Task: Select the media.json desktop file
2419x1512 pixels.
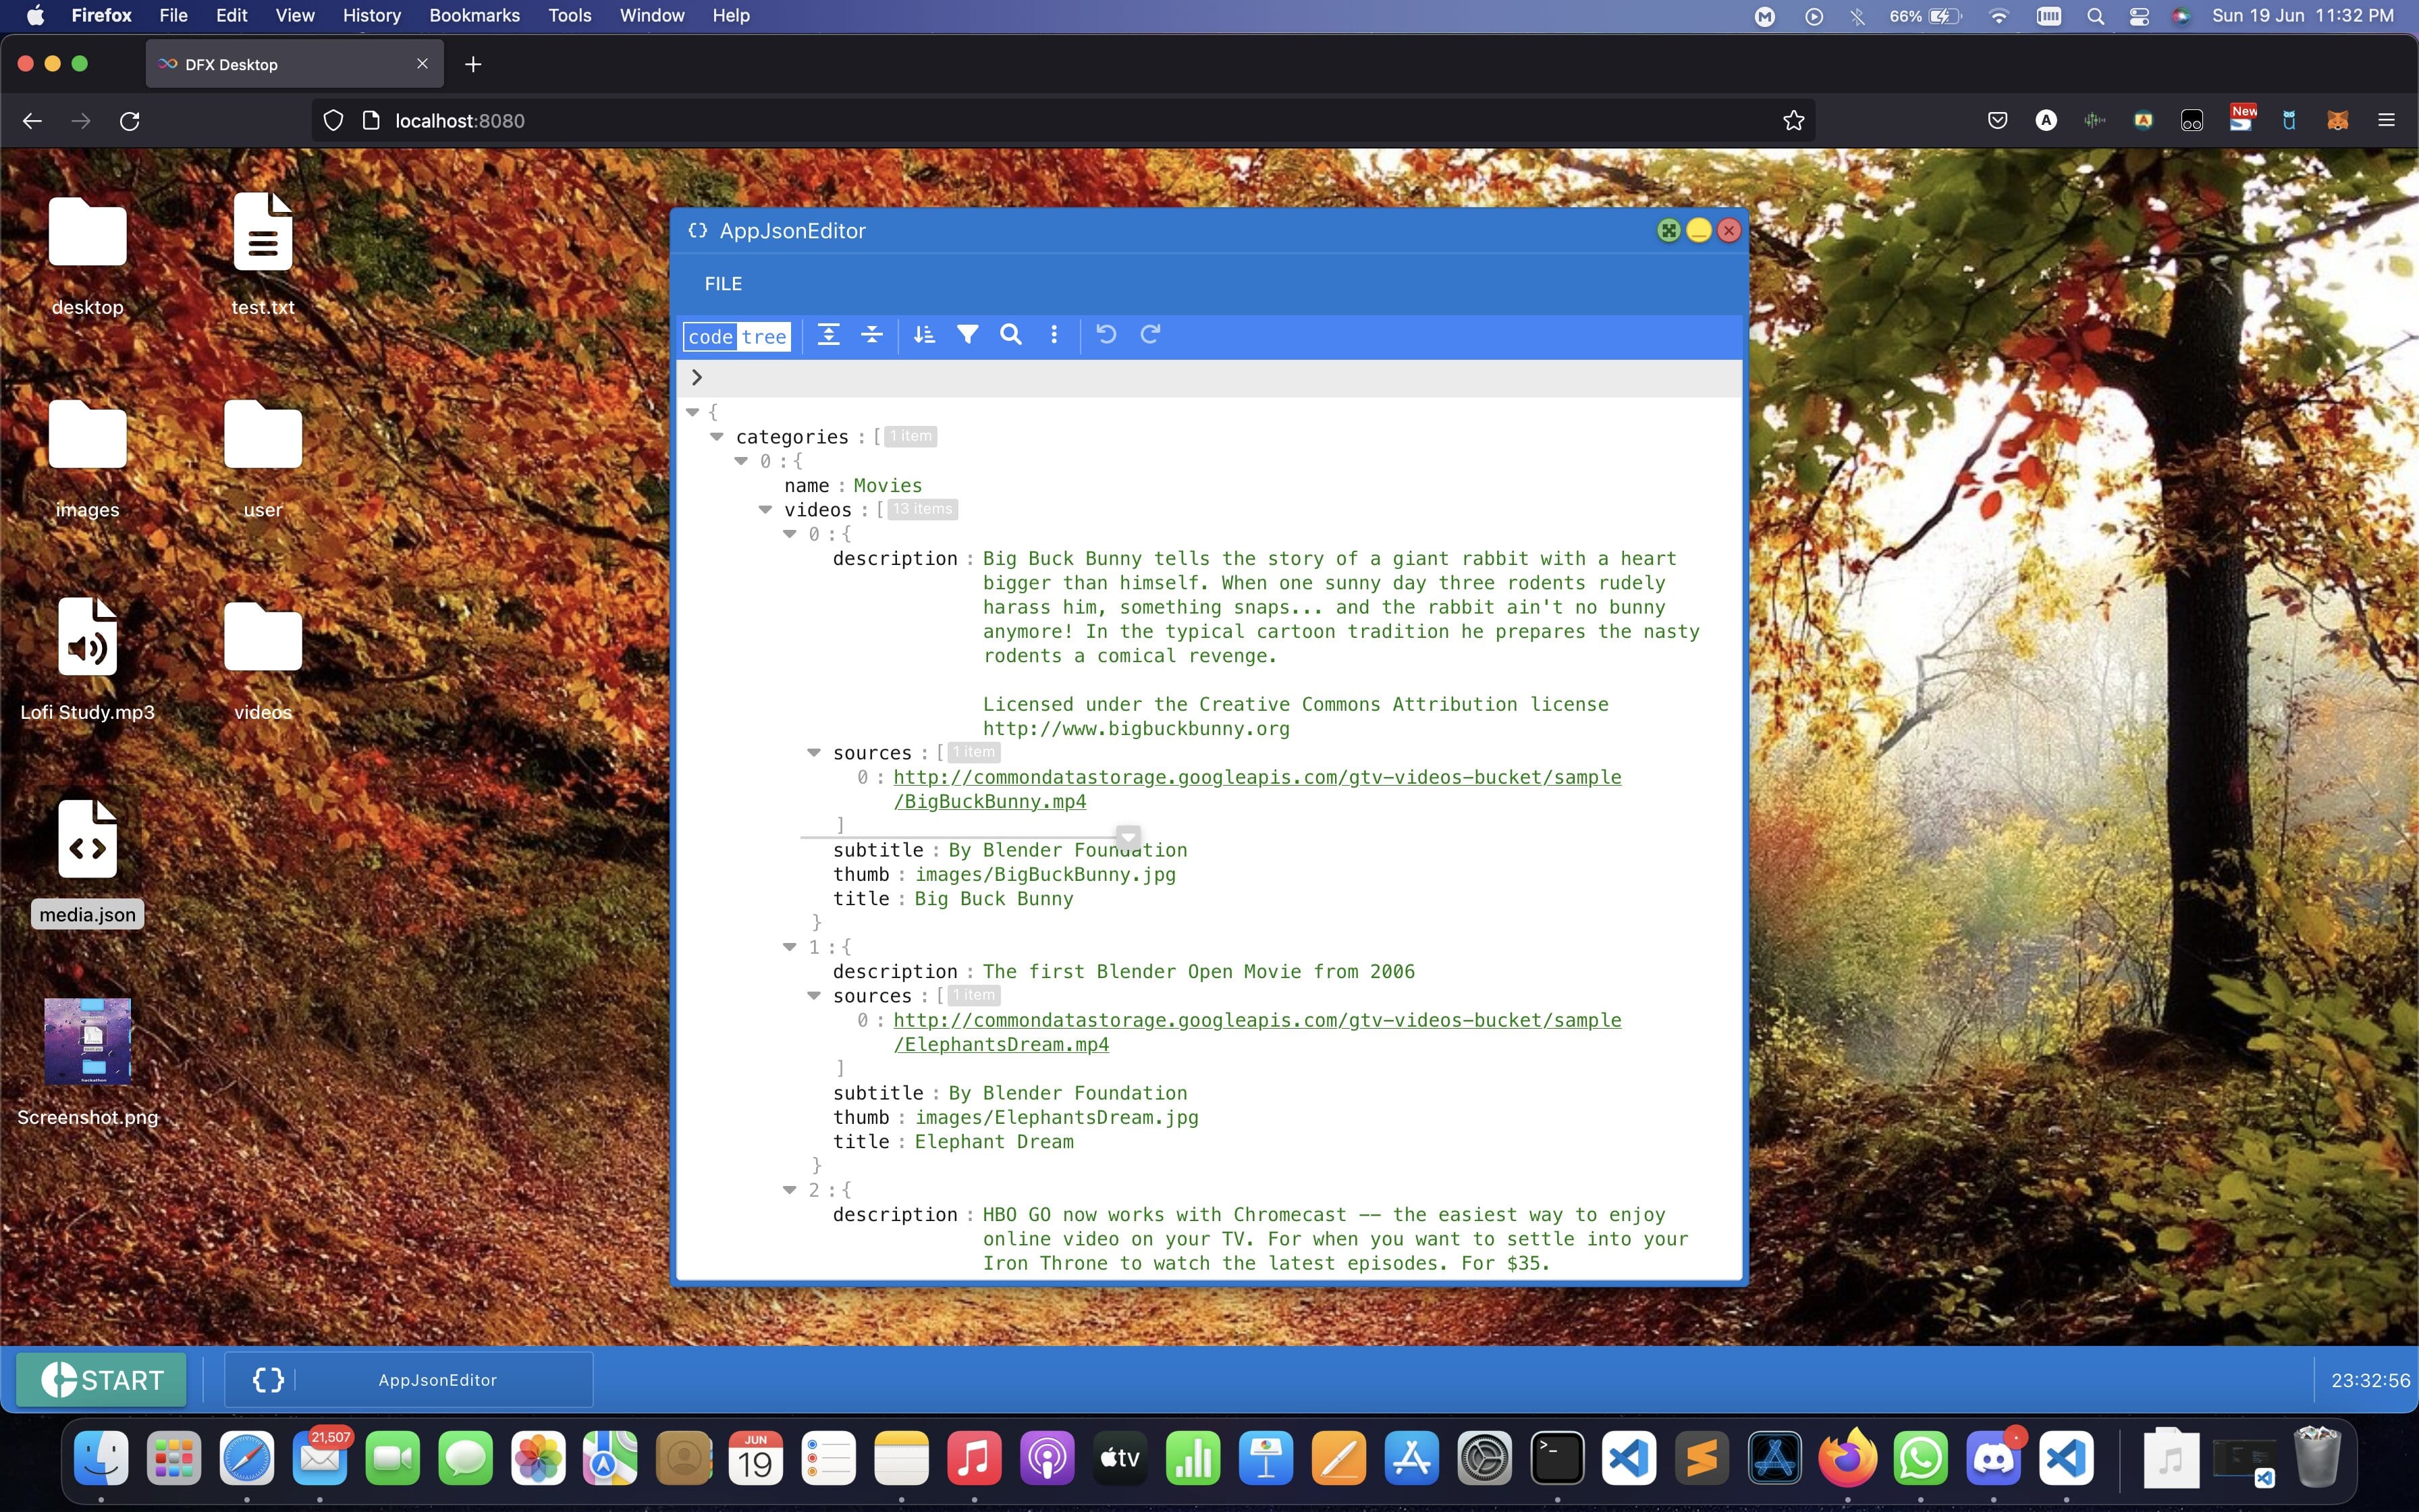Action: coord(88,840)
